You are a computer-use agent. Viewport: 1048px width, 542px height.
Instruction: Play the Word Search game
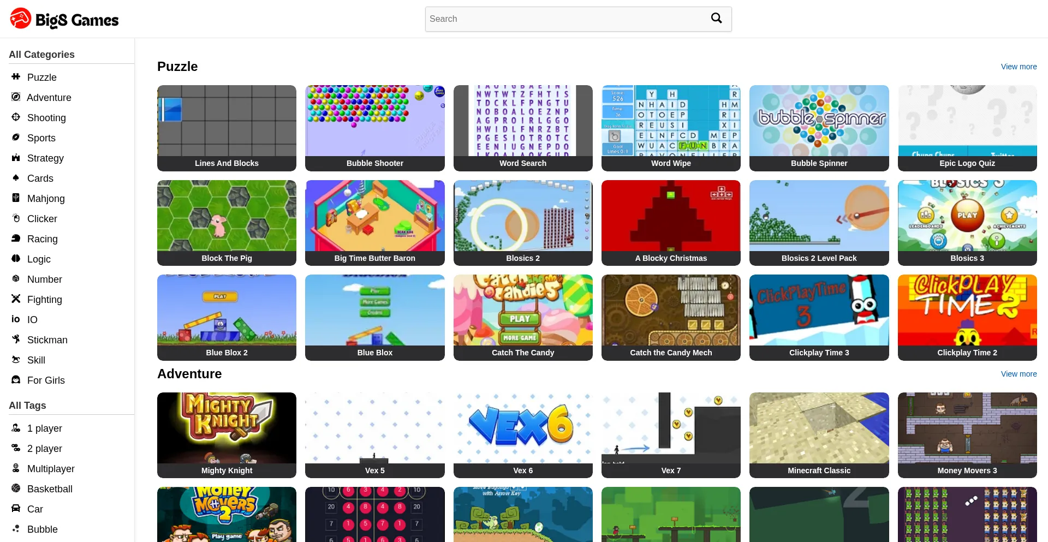(523, 128)
